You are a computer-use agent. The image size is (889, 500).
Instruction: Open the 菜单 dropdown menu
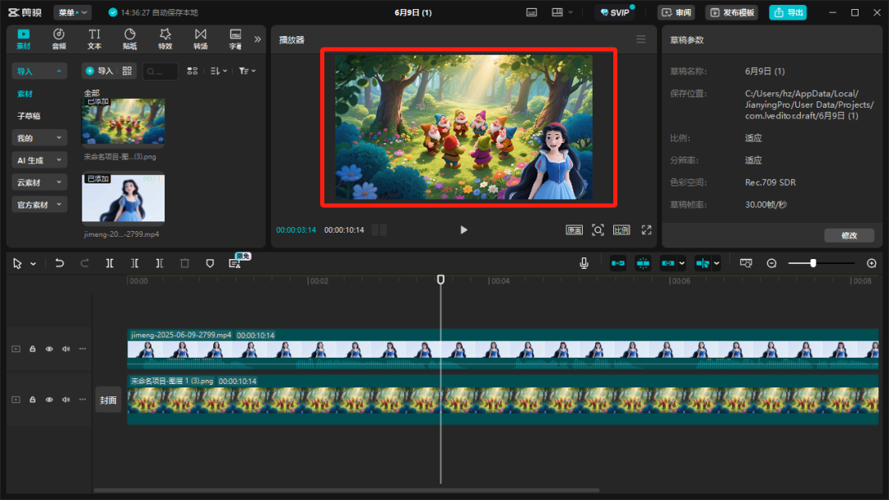[72, 12]
